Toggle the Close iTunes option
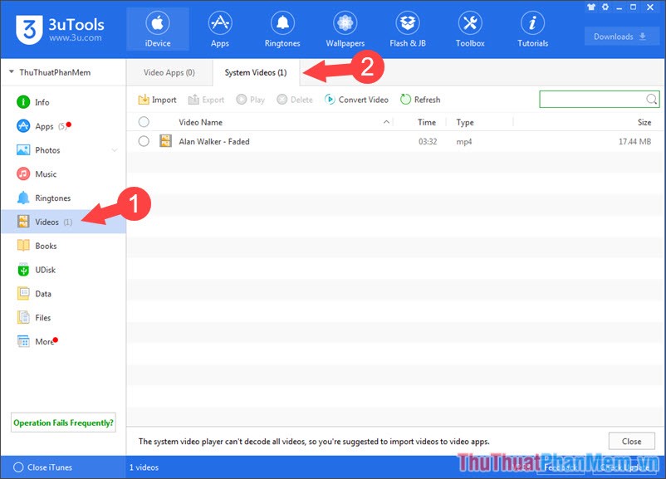This screenshot has width=666, height=479. [x=18, y=467]
